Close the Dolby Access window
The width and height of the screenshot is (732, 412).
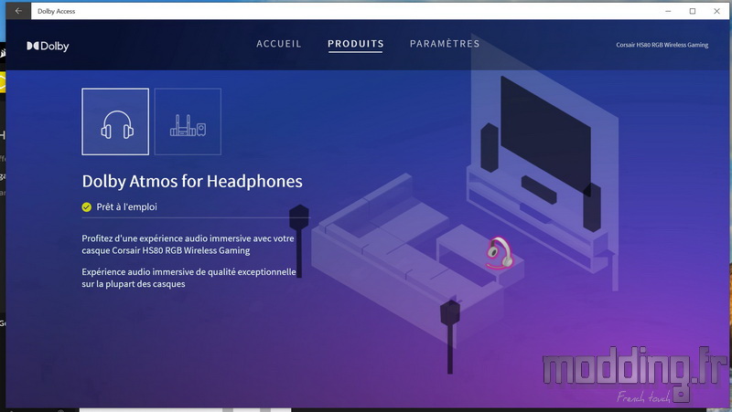[716, 11]
